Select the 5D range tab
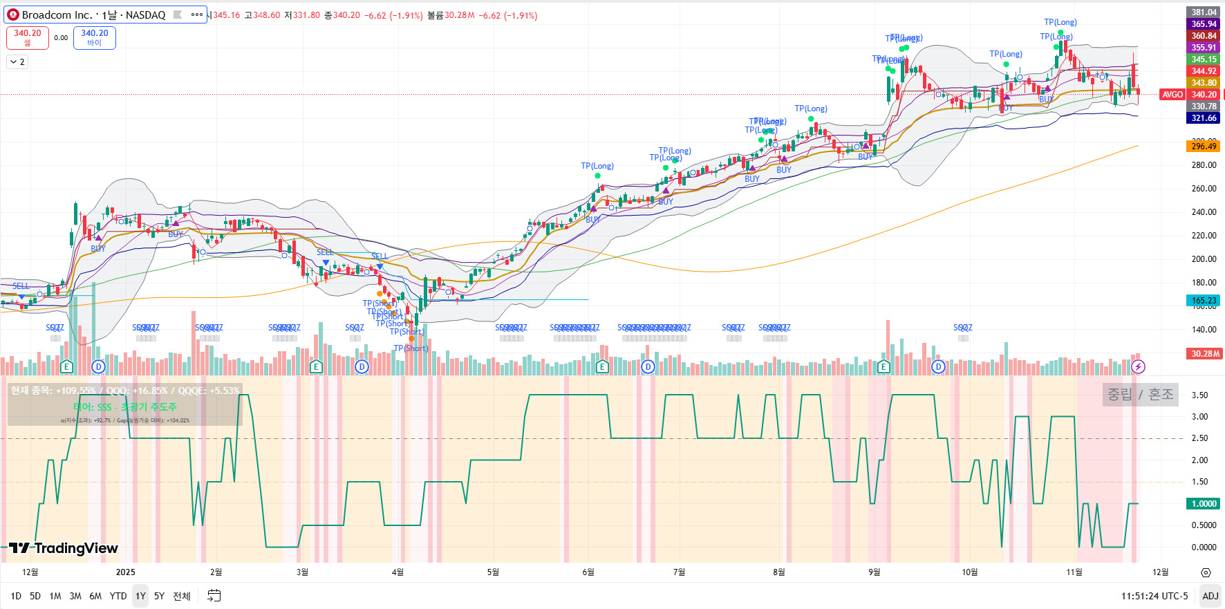 [35, 596]
